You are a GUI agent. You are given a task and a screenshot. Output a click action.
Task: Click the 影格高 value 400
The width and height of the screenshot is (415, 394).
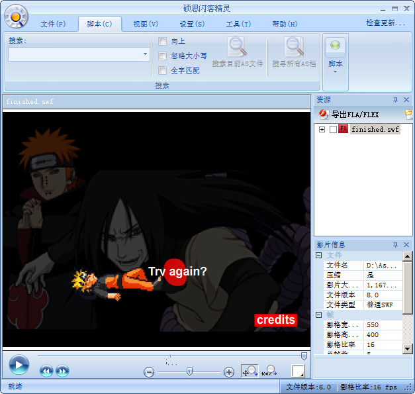coord(373,334)
